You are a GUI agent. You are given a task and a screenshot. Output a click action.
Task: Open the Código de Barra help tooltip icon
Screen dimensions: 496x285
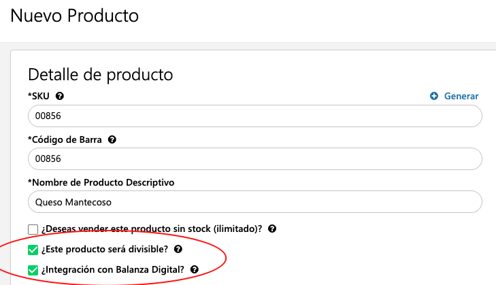(x=112, y=139)
